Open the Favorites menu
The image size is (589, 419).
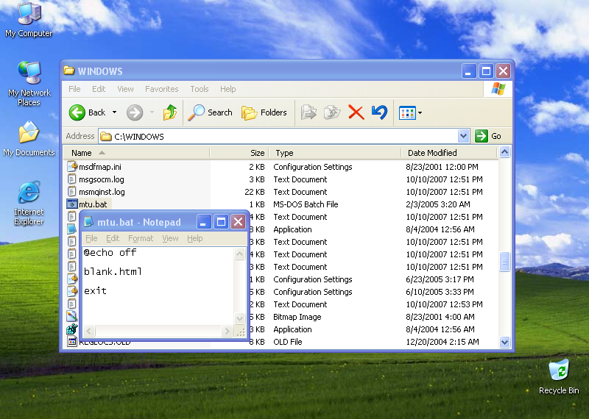coord(161,89)
